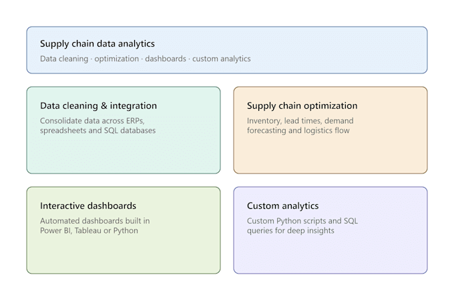This screenshot has width=454, height=307.
Task: Click the Supply chain data analytics heading
Action: coord(97,43)
